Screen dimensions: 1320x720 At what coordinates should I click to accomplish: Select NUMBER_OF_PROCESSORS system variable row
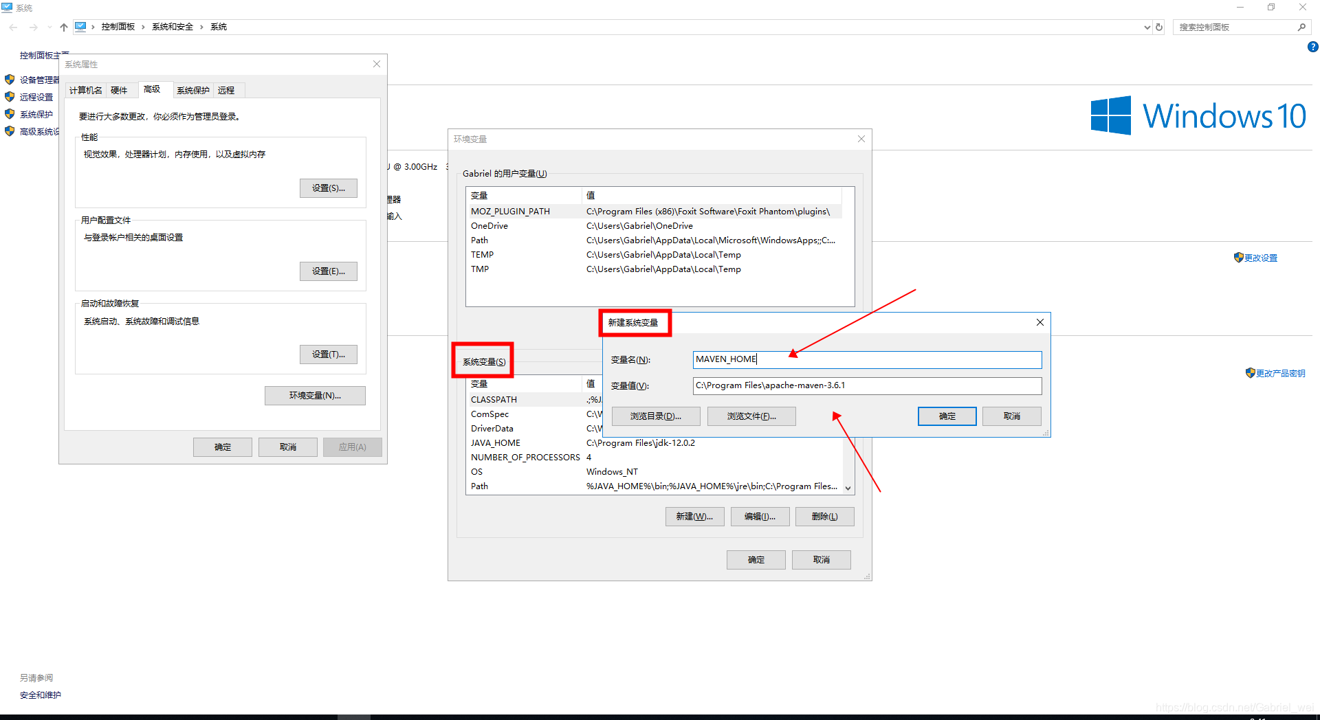[x=654, y=458]
